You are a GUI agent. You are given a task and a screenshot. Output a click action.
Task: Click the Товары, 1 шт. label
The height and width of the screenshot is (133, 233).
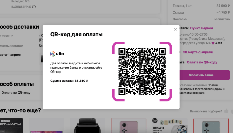[x=183, y=6]
